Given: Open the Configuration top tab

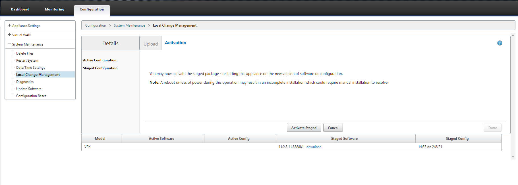Looking at the screenshot, I should pos(92,9).
